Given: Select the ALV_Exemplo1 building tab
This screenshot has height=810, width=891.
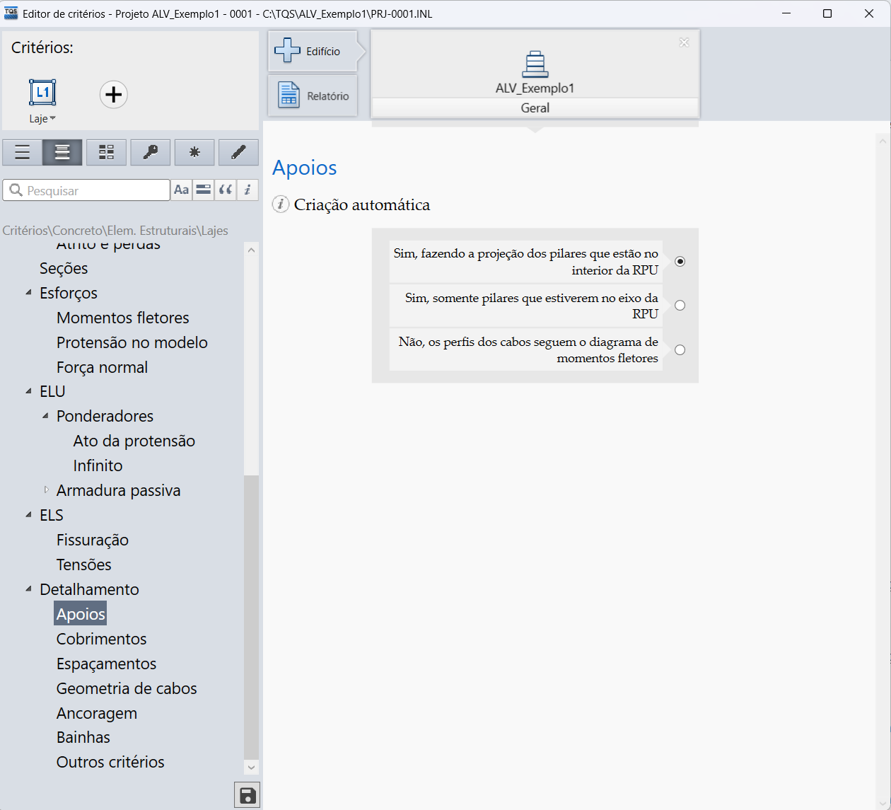Looking at the screenshot, I should pyautogui.click(x=535, y=73).
